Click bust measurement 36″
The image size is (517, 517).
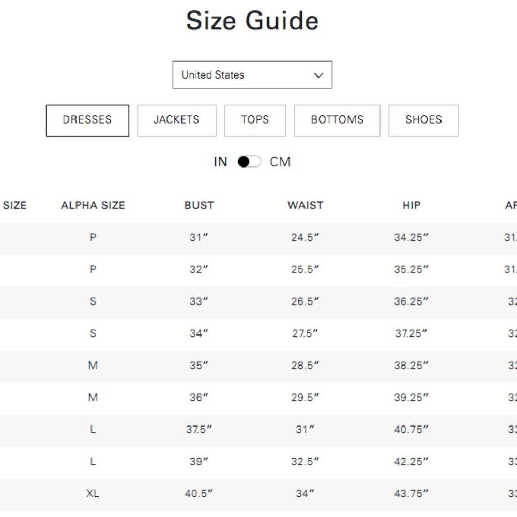(199, 397)
